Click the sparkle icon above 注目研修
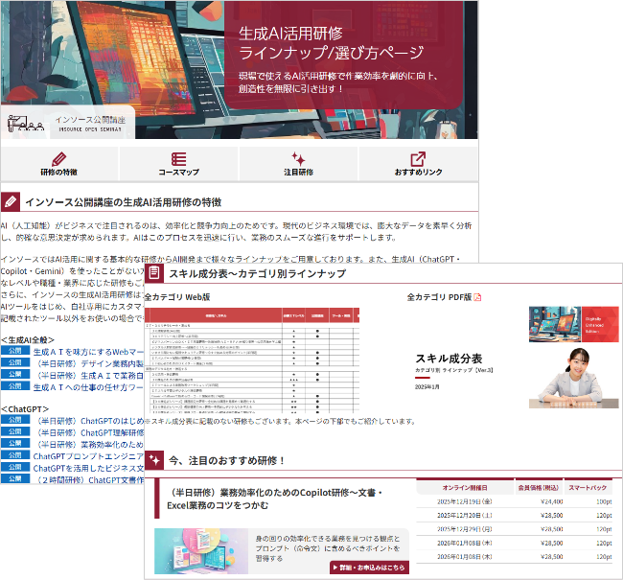The image size is (623, 580). click(298, 159)
